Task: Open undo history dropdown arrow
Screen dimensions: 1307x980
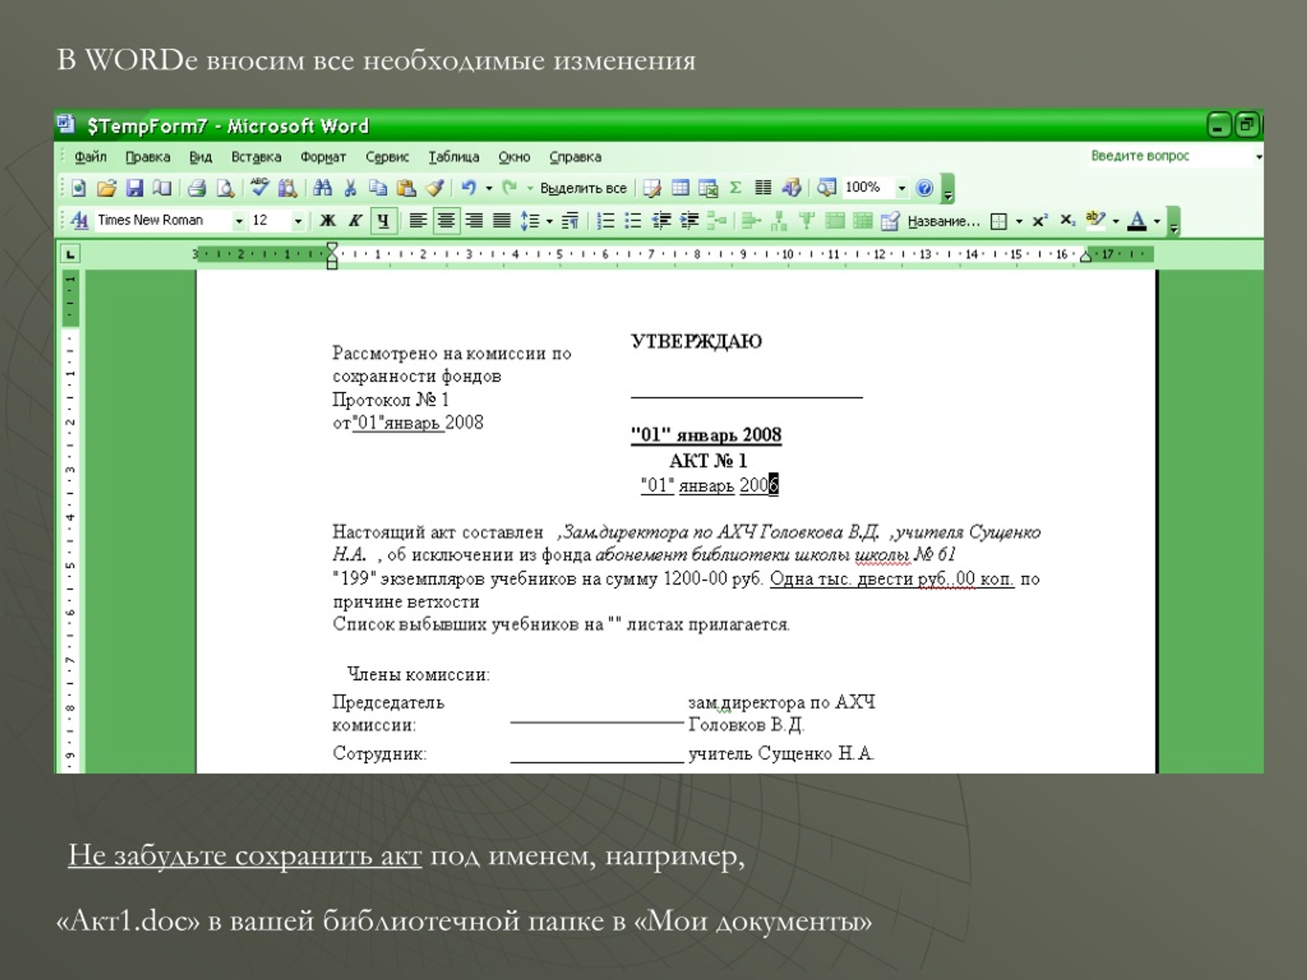Action: tap(489, 188)
